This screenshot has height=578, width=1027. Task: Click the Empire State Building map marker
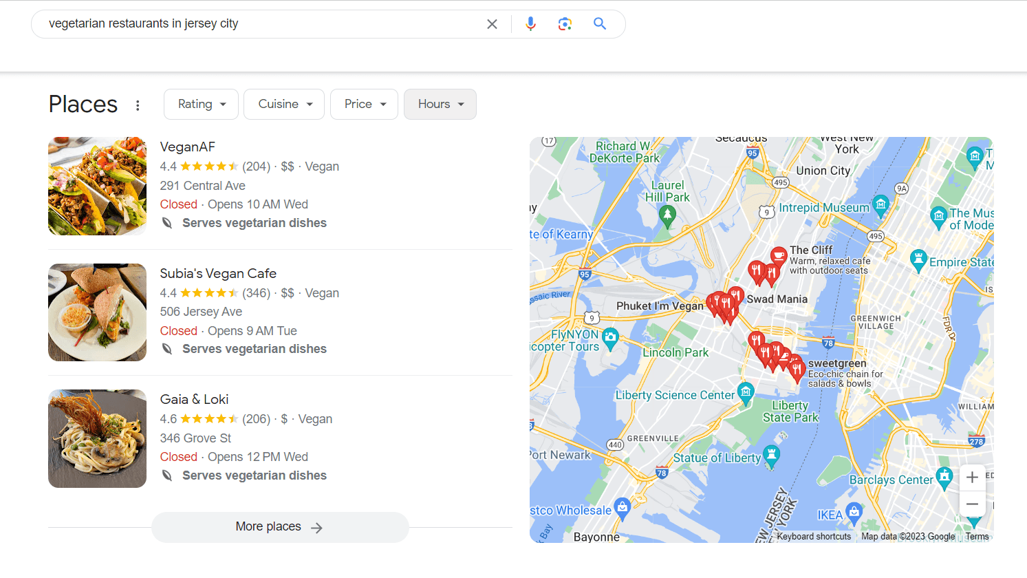coord(918,260)
